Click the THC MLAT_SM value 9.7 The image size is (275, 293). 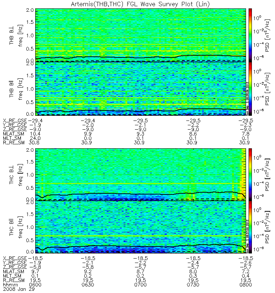[35, 271]
